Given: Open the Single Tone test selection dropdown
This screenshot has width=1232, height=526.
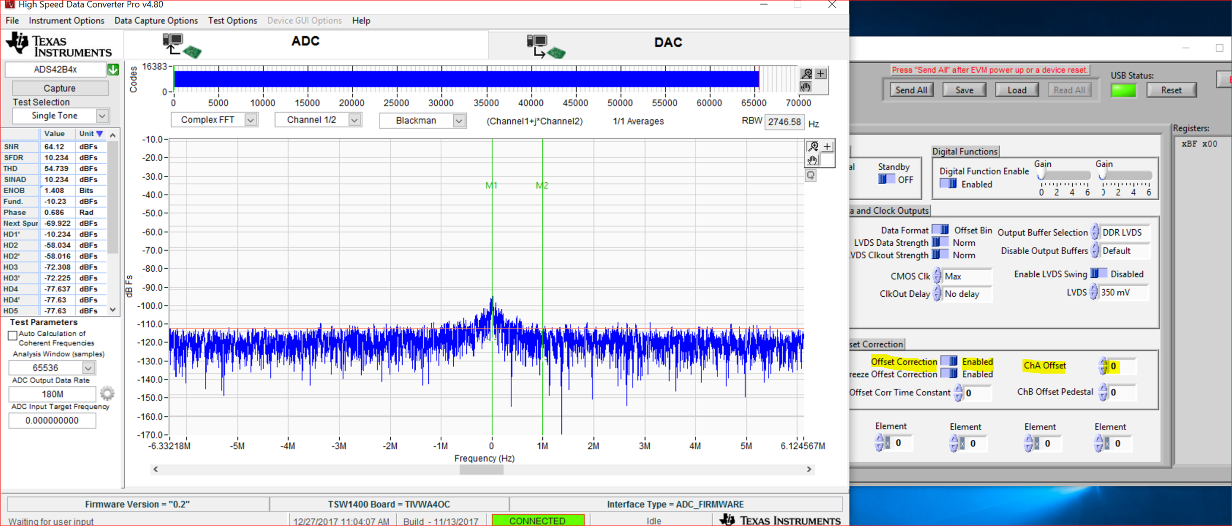Looking at the screenshot, I should pos(102,116).
